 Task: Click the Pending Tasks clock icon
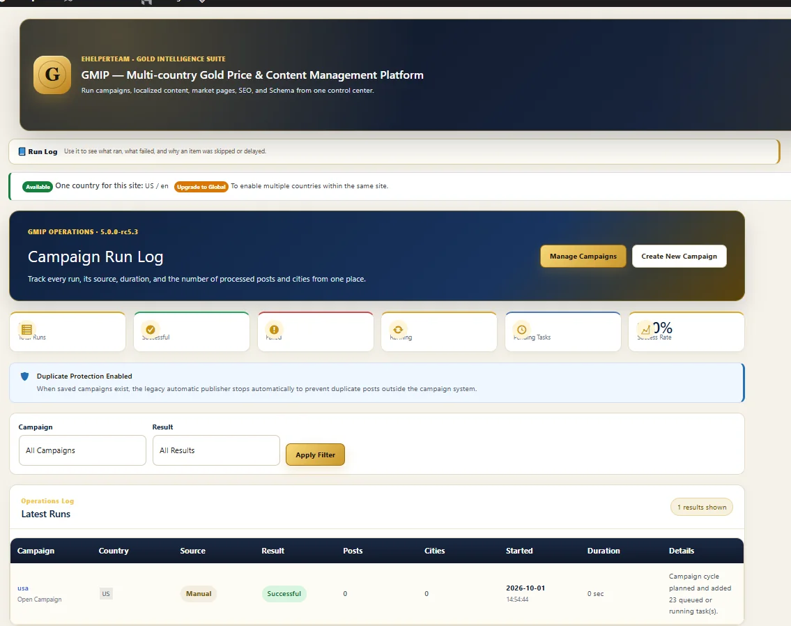(521, 330)
